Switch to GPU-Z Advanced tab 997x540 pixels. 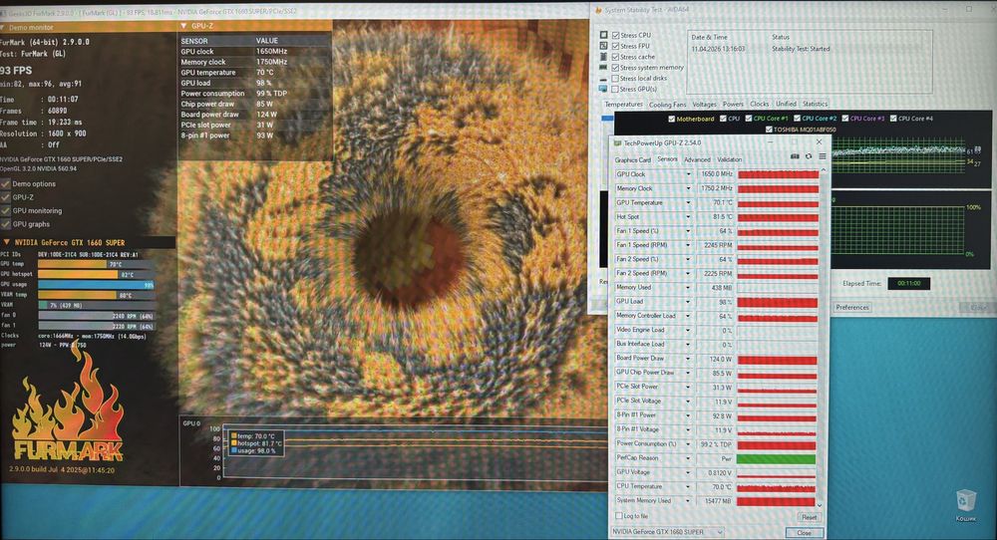pos(697,160)
